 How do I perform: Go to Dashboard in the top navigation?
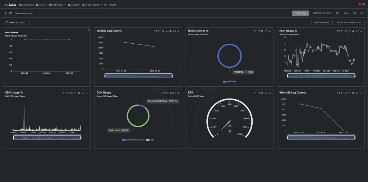point(26,5)
